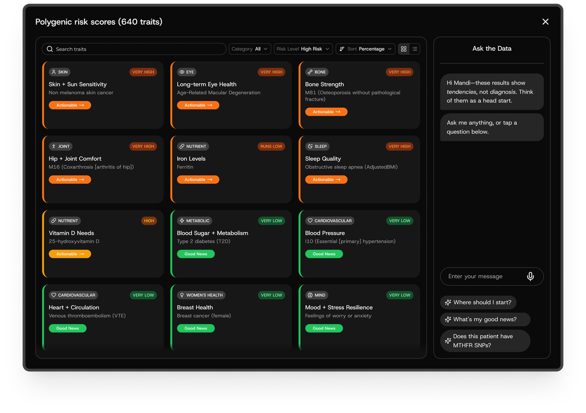Click Good News on Mood + Stress Resilience
The width and height of the screenshot is (586, 413).
point(324,328)
